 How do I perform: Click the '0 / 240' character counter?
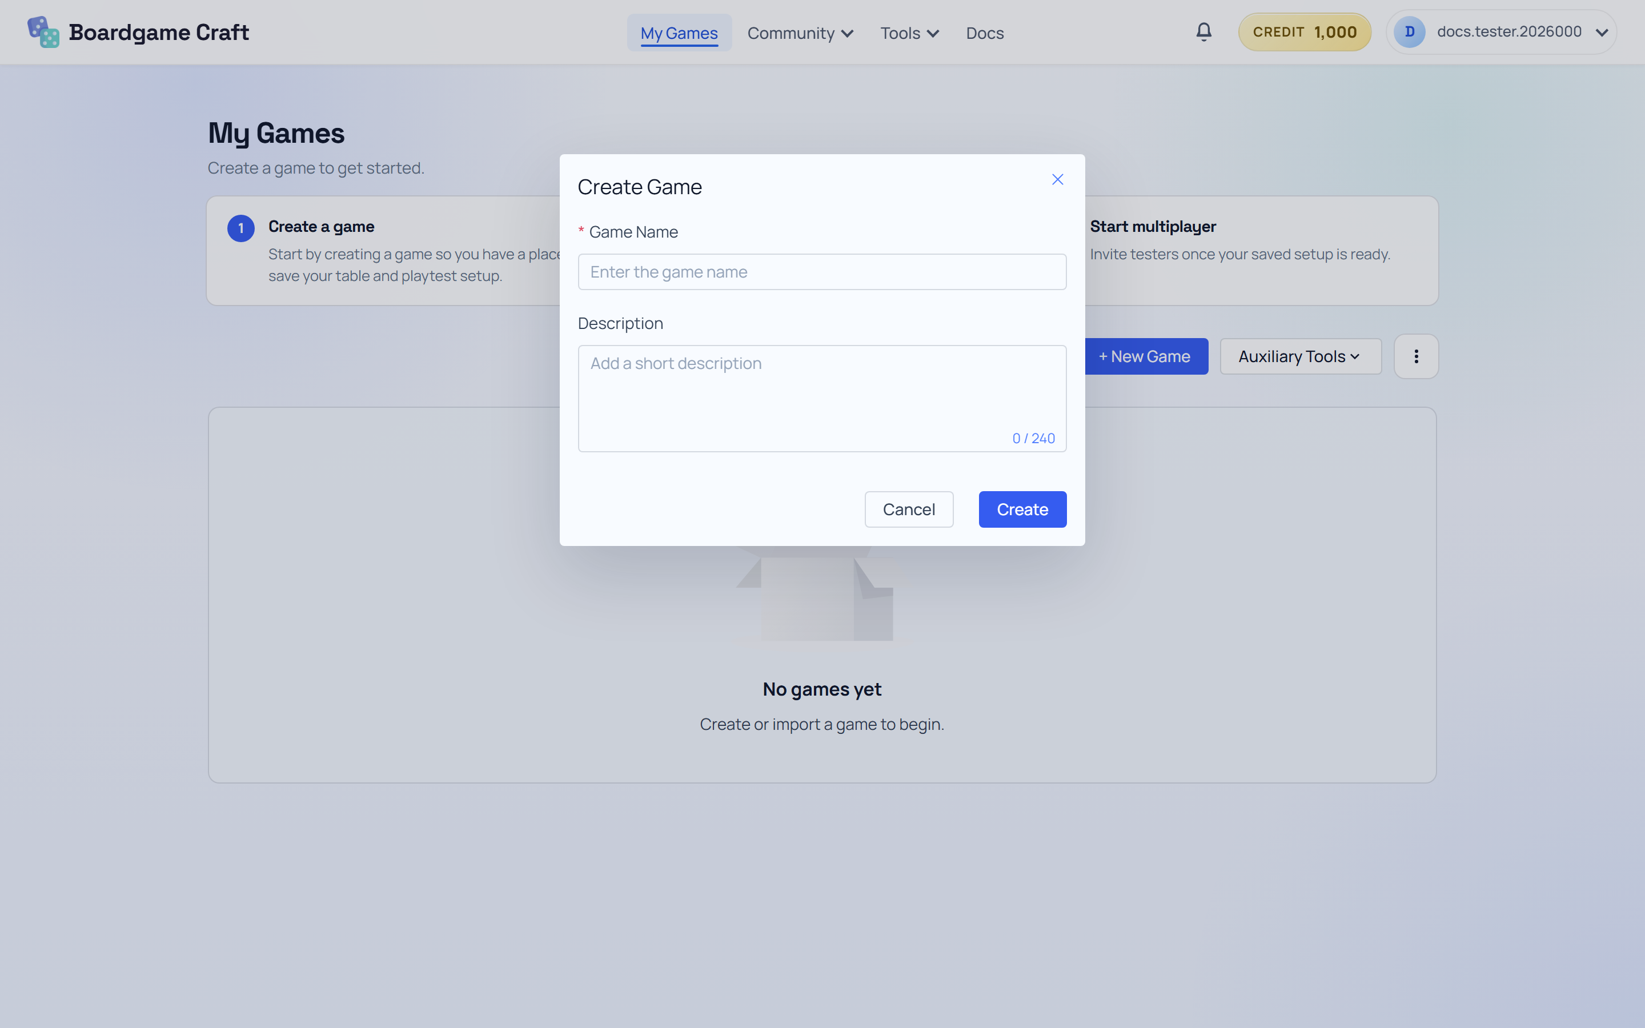click(x=1033, y=439)
